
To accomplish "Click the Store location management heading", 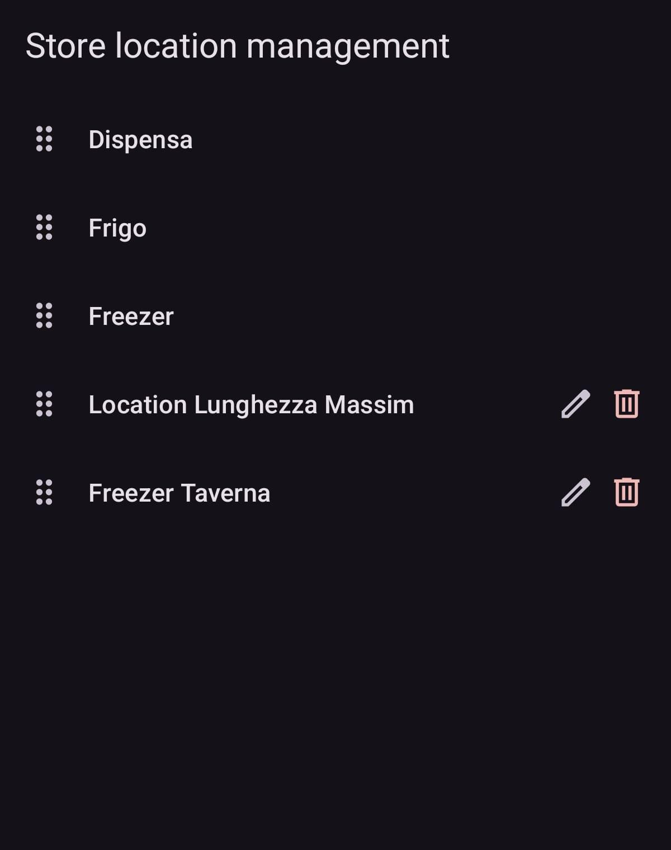I will coord(237,46).
